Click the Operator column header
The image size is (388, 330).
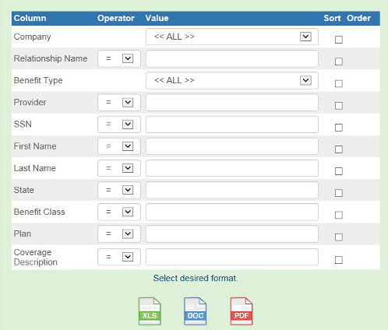[x=116, y=18]
